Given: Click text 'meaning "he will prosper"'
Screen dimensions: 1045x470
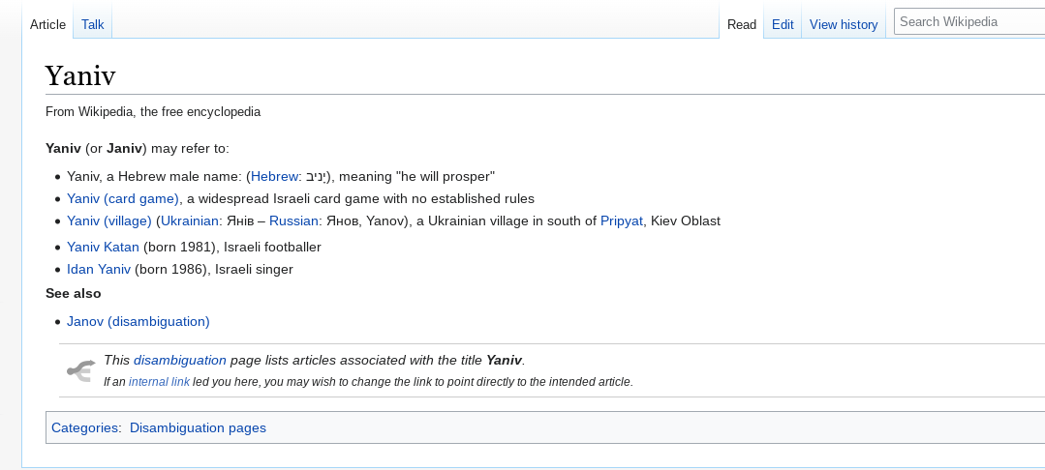Looking at the screenshot, I should (417, 176).
